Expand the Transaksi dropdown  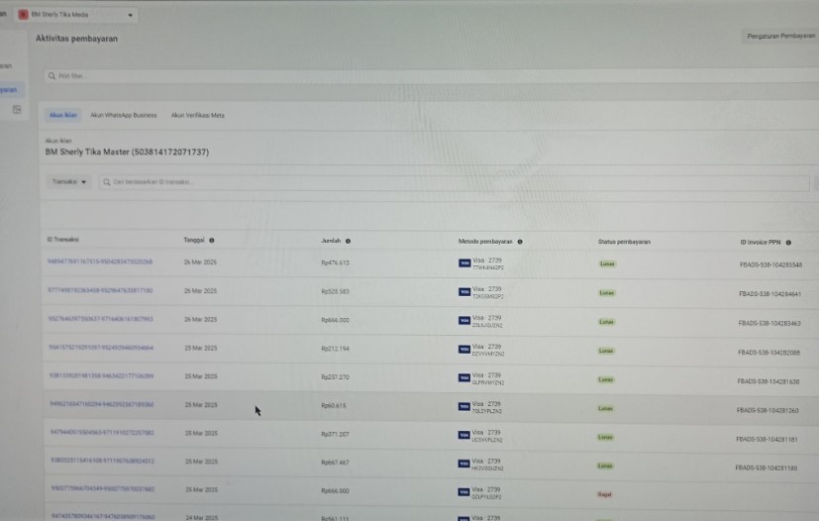[x=69, y=182]
